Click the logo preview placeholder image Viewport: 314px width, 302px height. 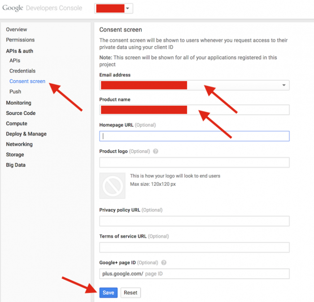(x=112, y=186)
